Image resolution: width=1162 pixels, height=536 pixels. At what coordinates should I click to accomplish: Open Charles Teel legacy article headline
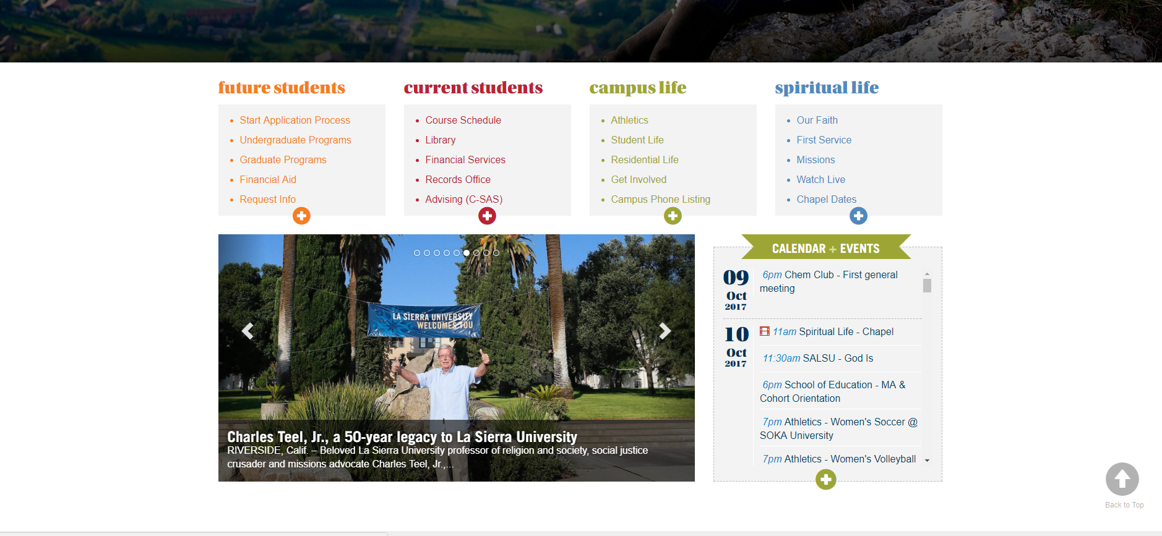tap(402, 437)
